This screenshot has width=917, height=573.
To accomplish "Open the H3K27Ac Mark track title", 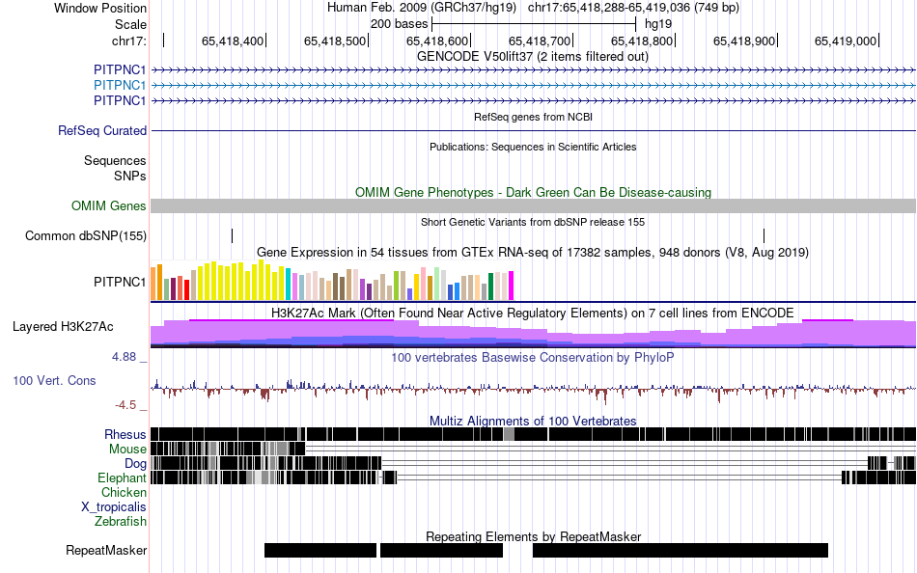I will [533, 313].
